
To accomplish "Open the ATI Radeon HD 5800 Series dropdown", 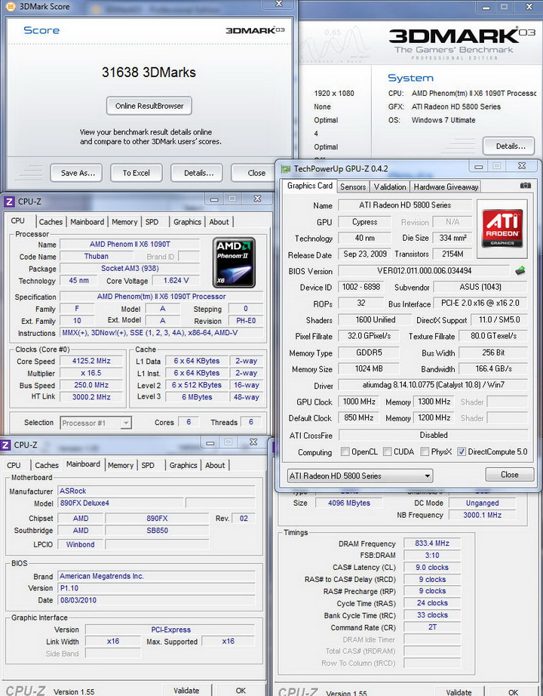I will coord(360,476).
